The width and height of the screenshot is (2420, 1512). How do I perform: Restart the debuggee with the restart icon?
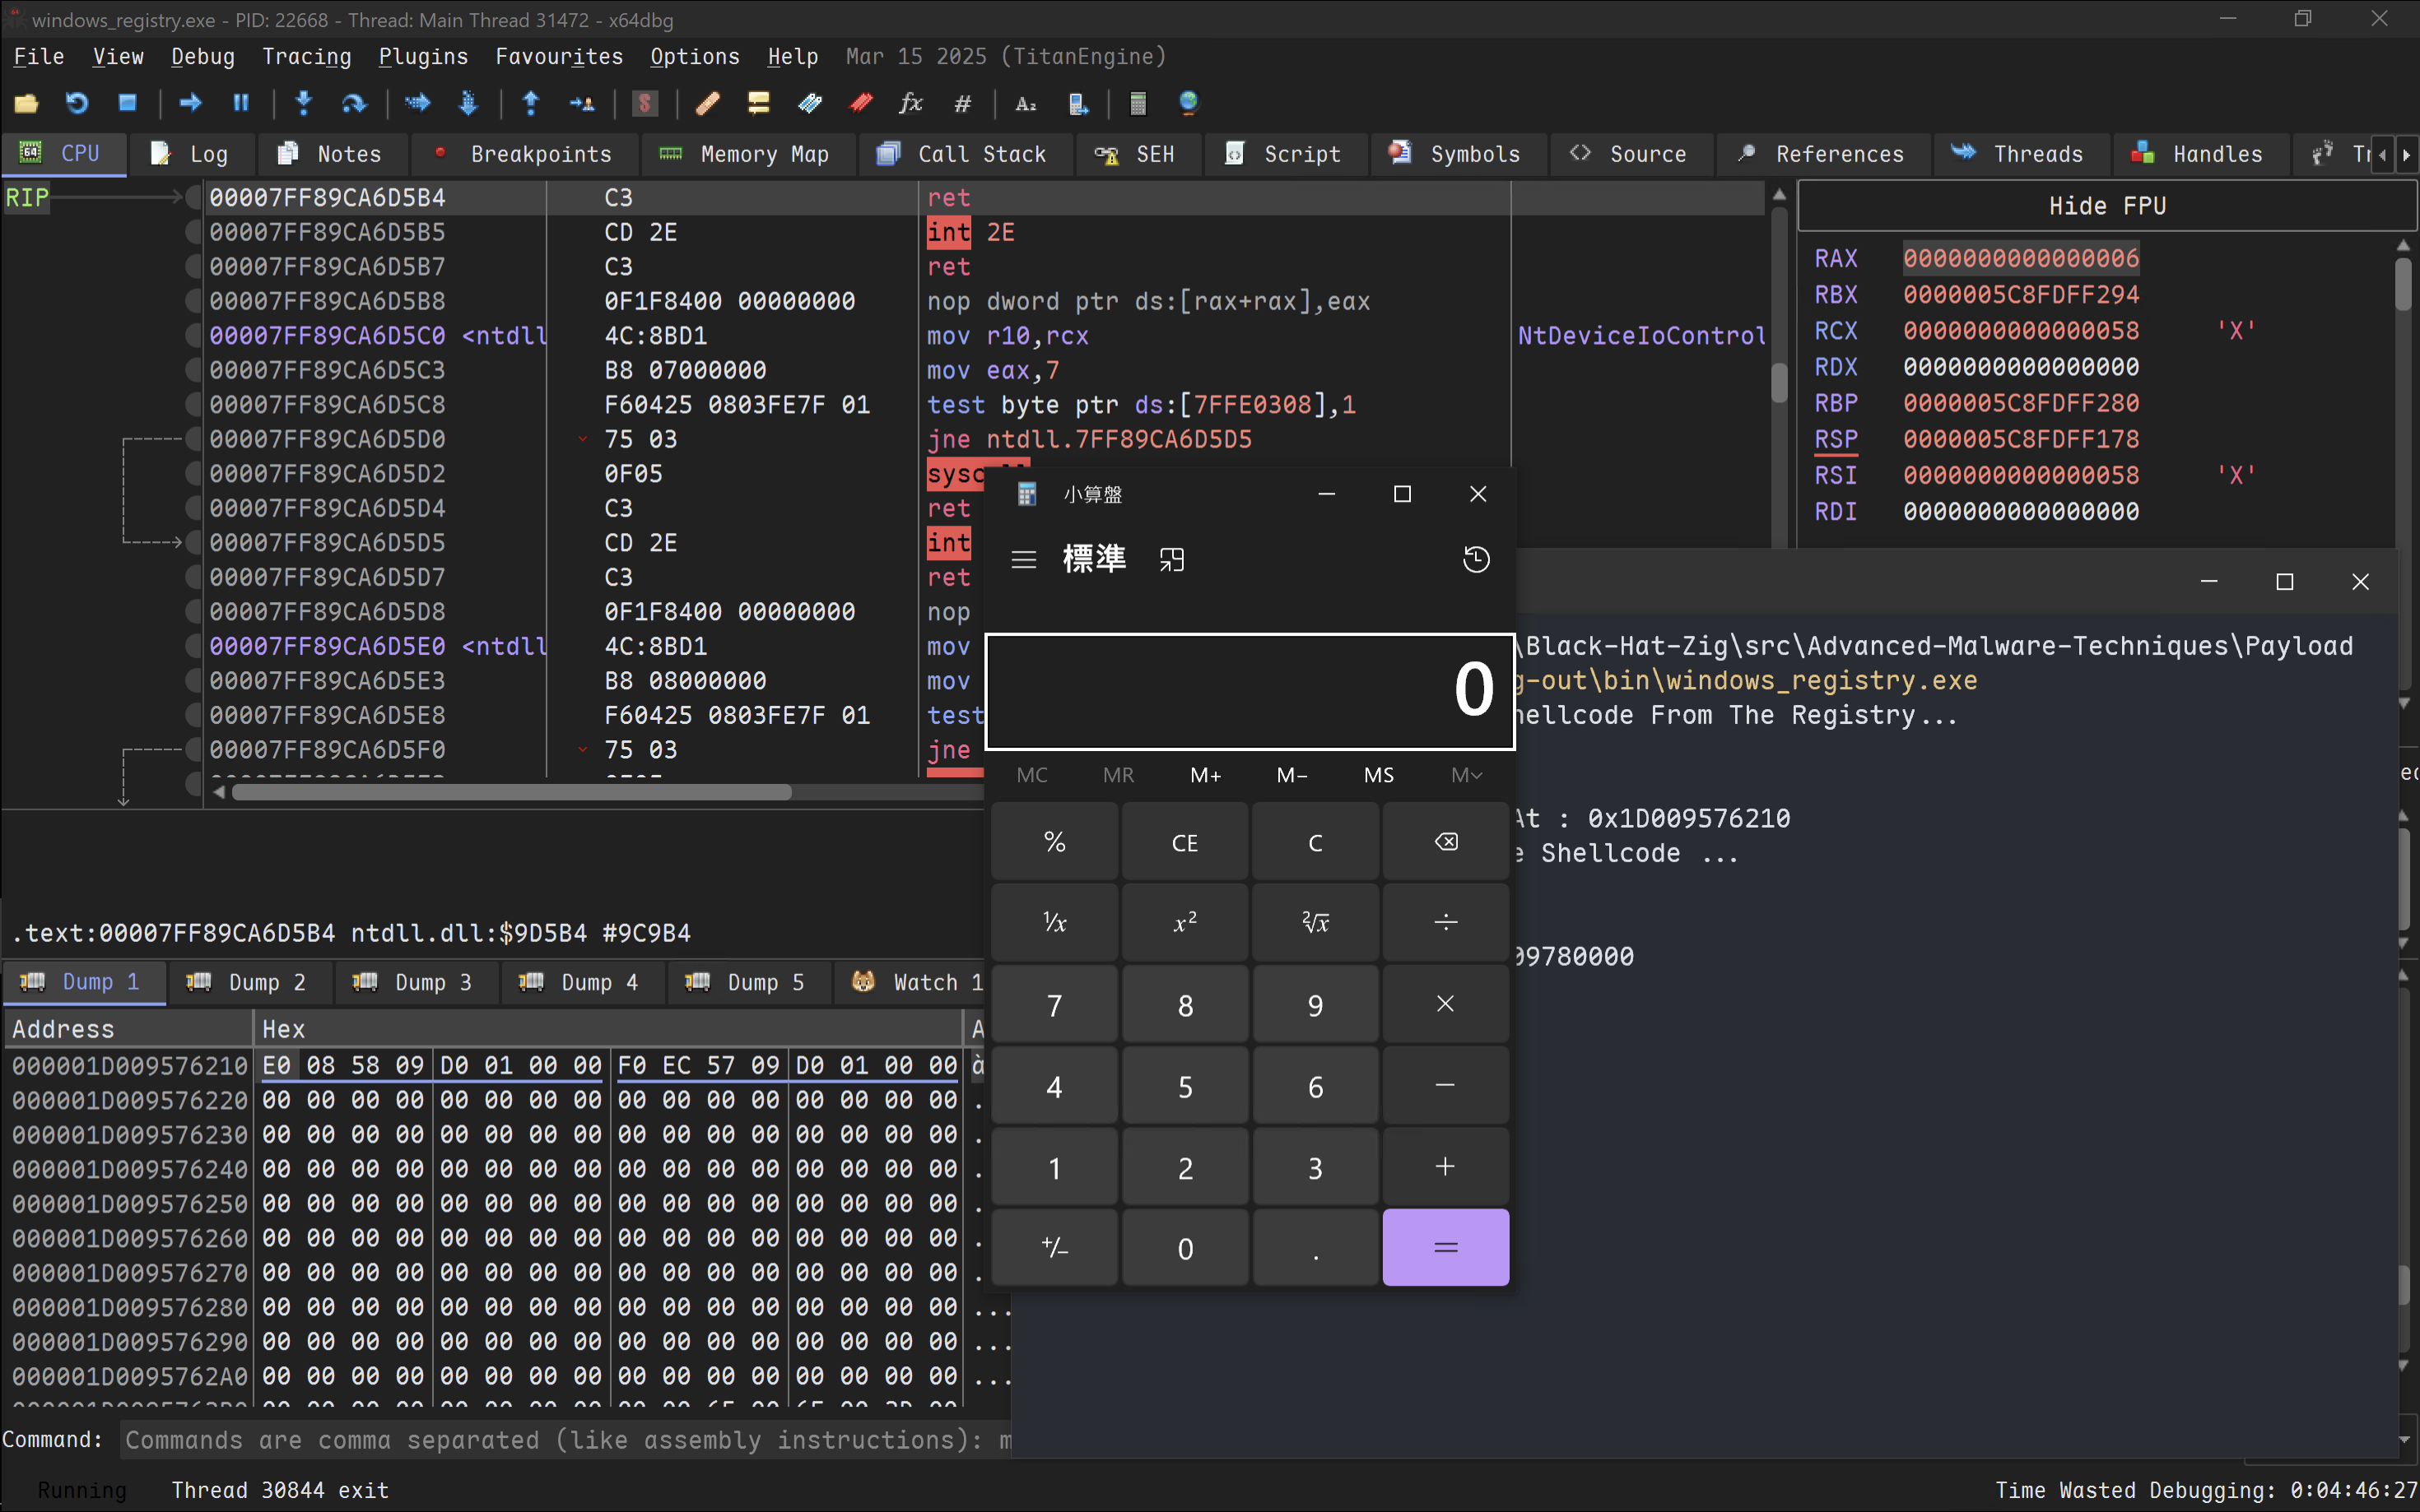[77, 103]
